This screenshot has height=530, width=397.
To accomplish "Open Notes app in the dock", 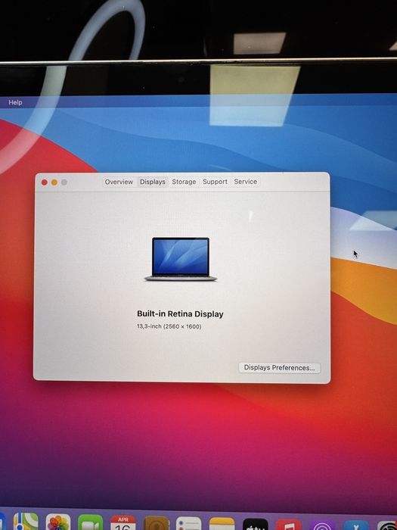I will click(x=222, y=524).
